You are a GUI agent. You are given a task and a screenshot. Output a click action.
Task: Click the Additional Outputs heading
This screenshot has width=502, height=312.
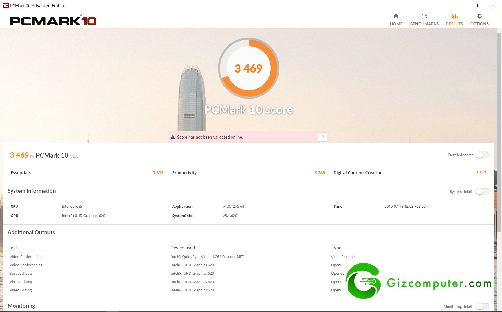[31, 232]
